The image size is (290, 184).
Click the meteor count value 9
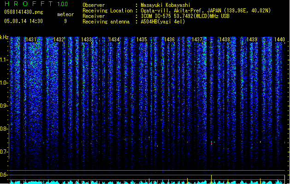click(65, 21)
